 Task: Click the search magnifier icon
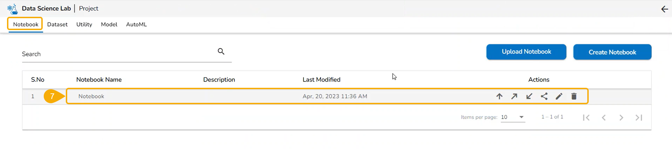[x=221, y=51]
